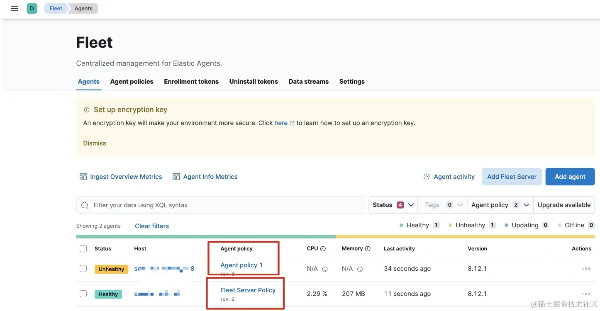This screenshot has height=311, width=600.
Task: Click the Agent Info Metrics dashboard icon
Action: click(x=176, y=177)
